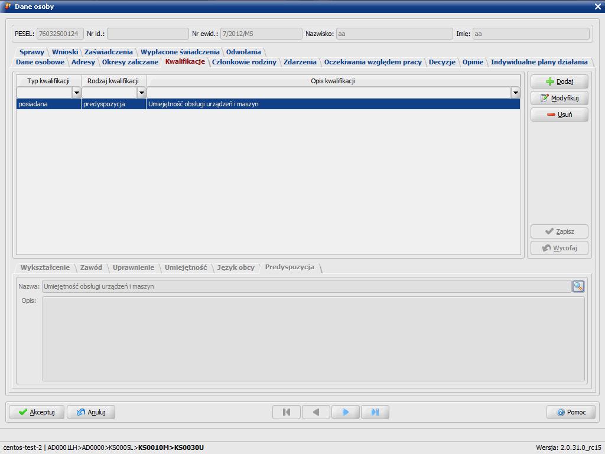Open the Indywidualne plany działania tab
This screenshot has height=454, width=605.
(539, 61)
